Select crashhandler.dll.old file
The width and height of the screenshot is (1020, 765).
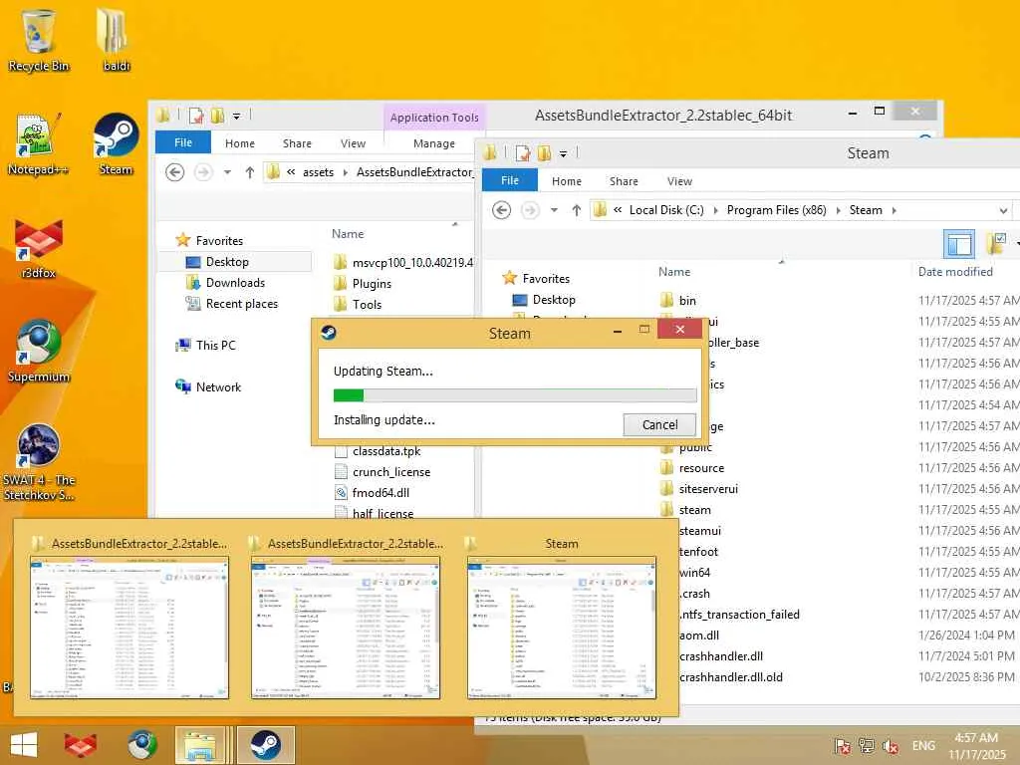pos(730,677)
